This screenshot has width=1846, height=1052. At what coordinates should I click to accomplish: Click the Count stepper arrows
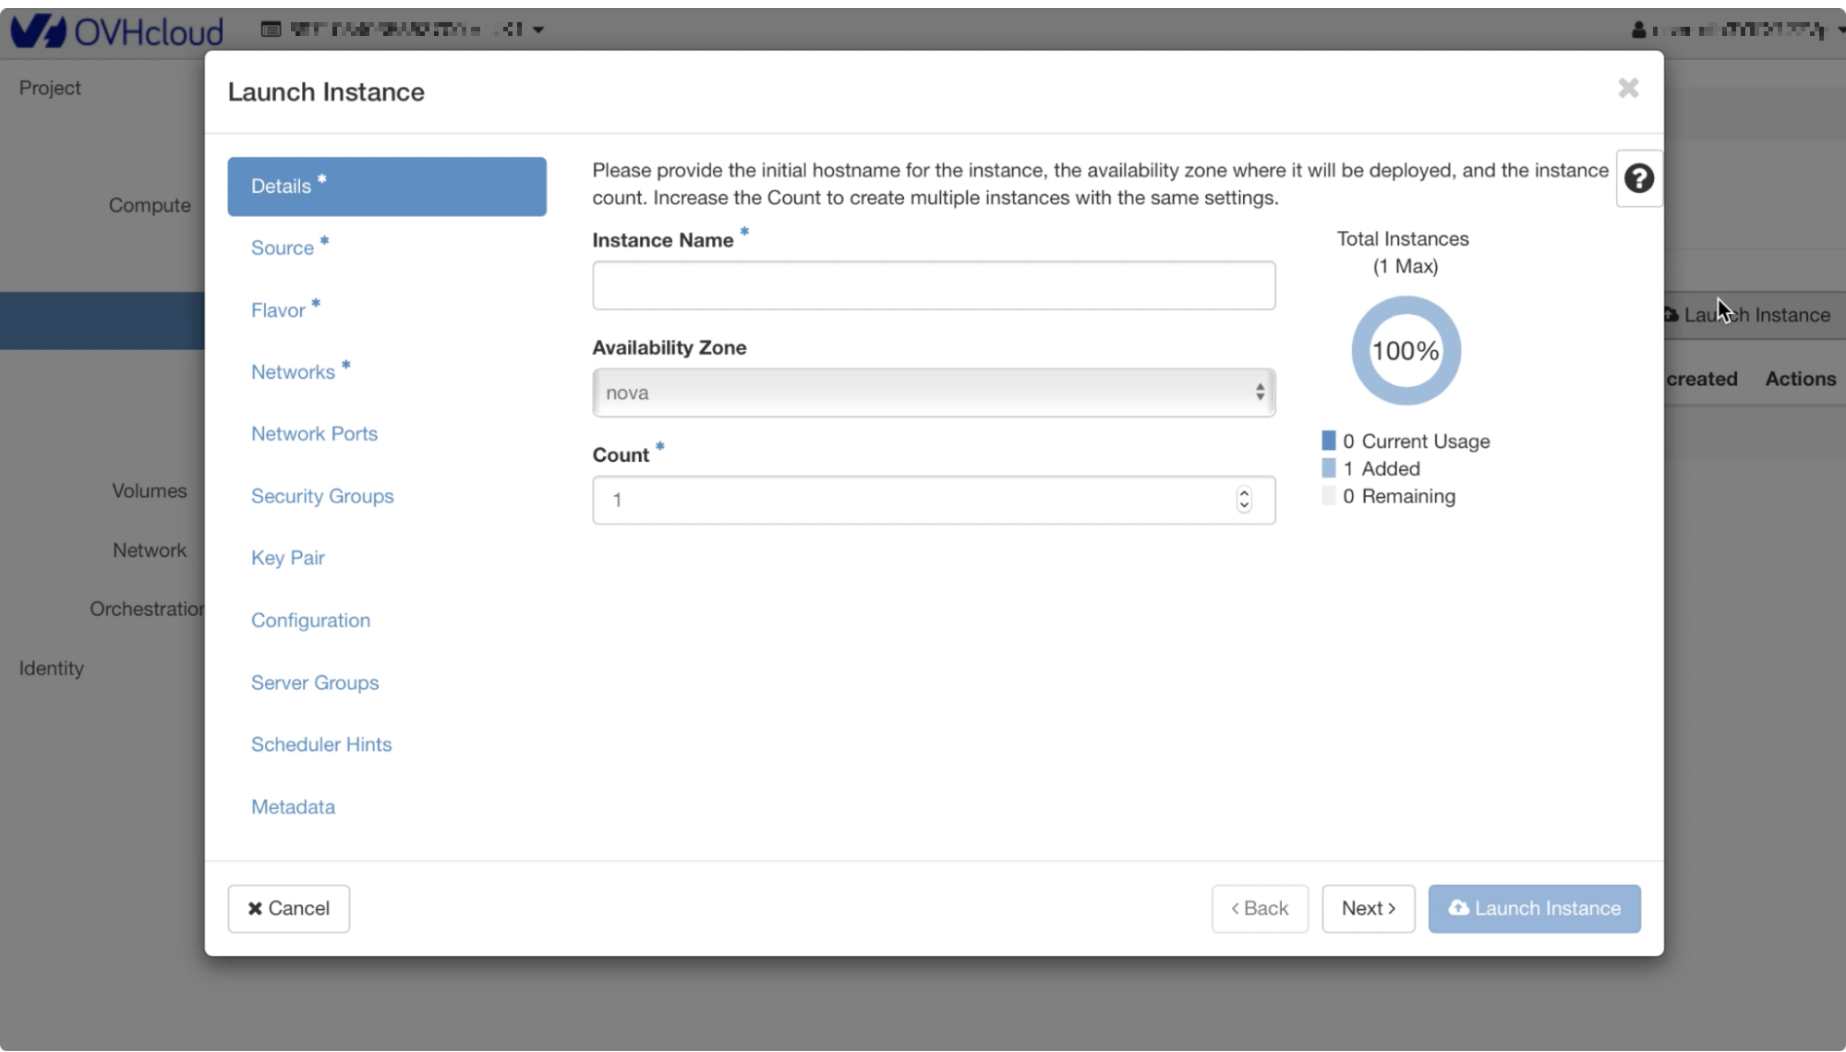point(1244,500)
